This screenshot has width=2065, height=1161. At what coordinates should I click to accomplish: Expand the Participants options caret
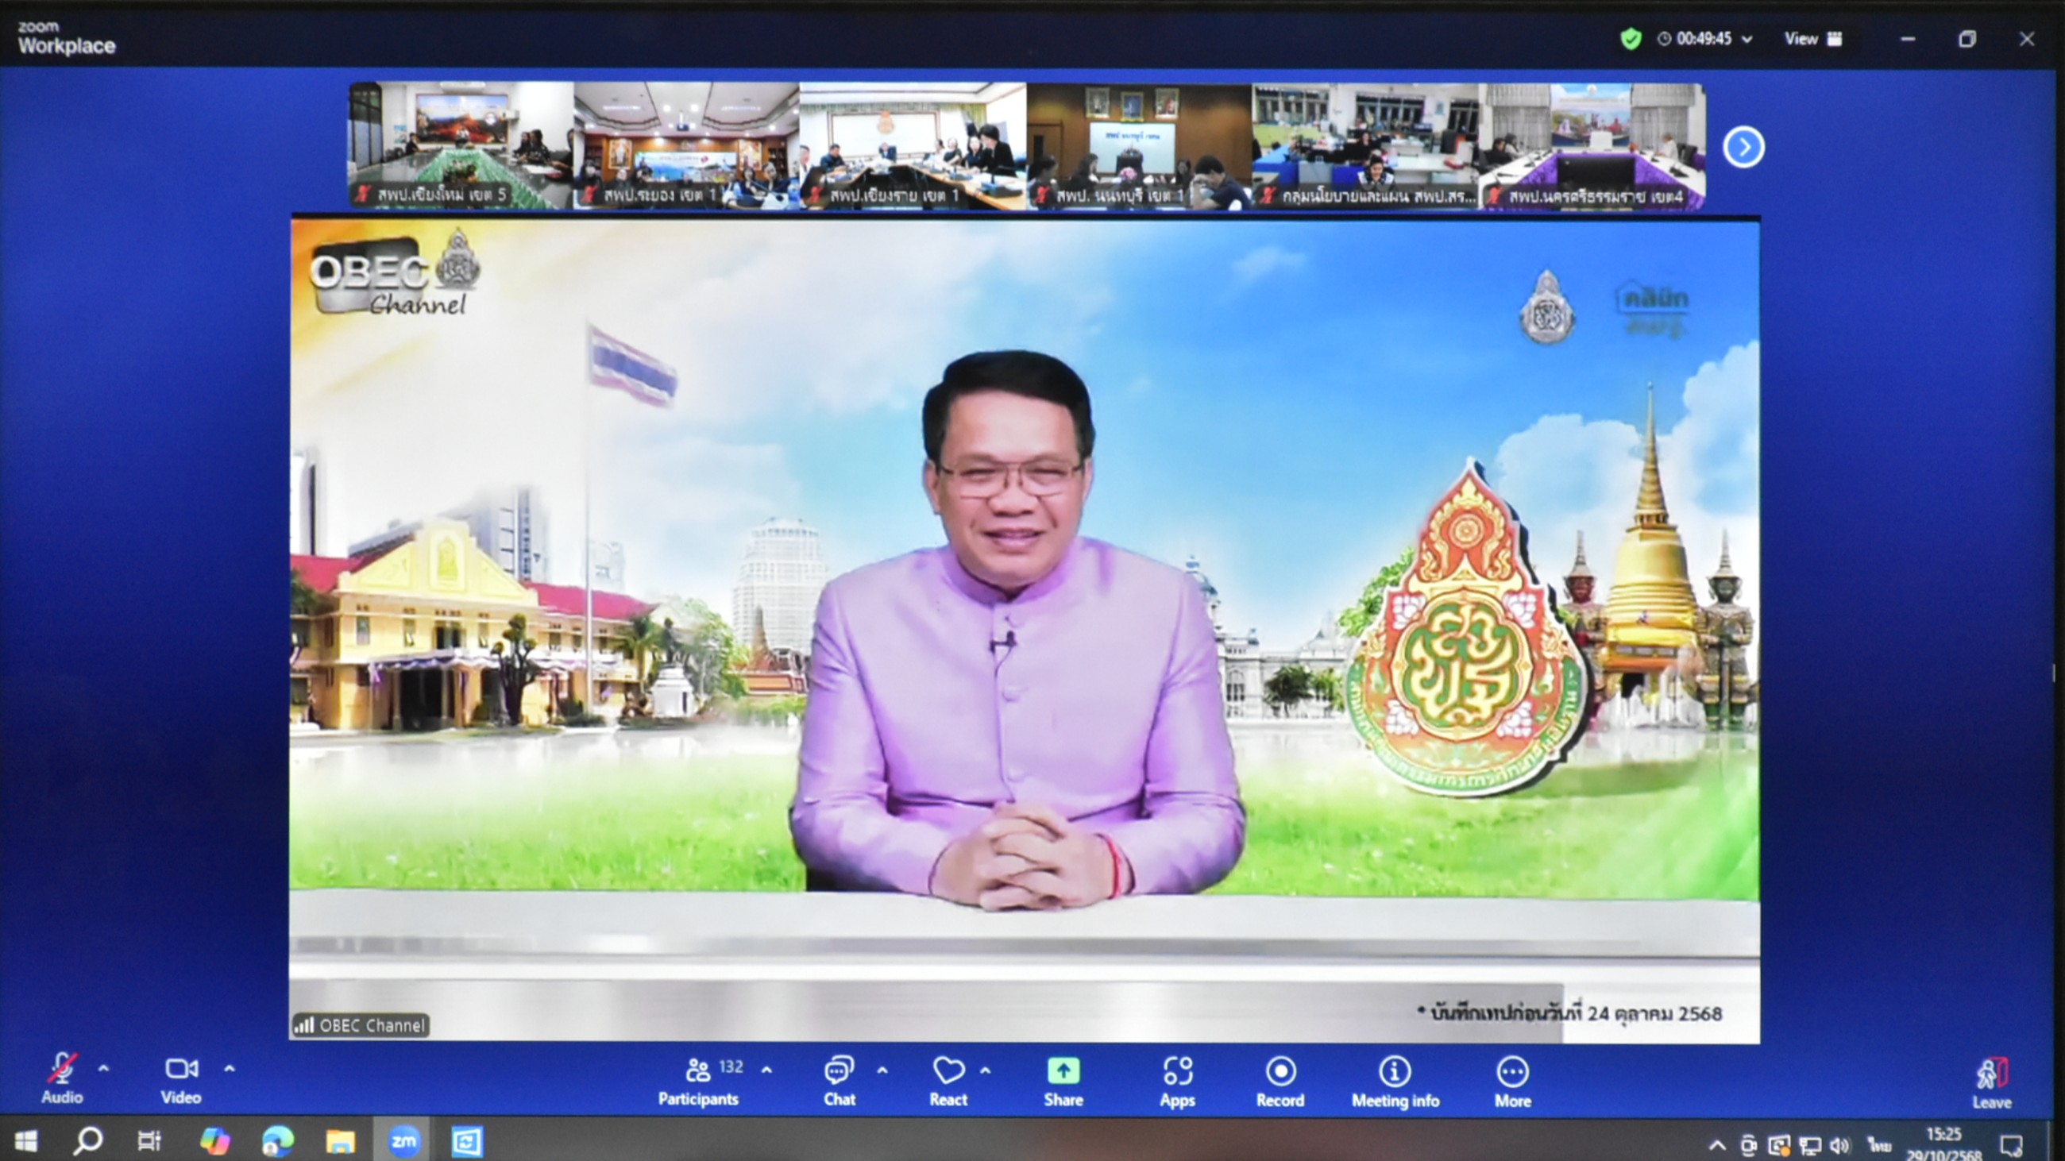coord(766,1070)
